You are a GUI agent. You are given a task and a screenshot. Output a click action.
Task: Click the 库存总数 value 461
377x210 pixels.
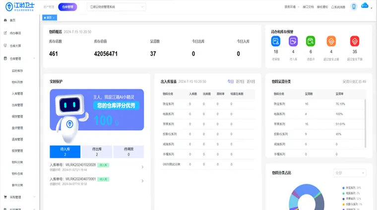pyautogui.click(x=54, y=54)
